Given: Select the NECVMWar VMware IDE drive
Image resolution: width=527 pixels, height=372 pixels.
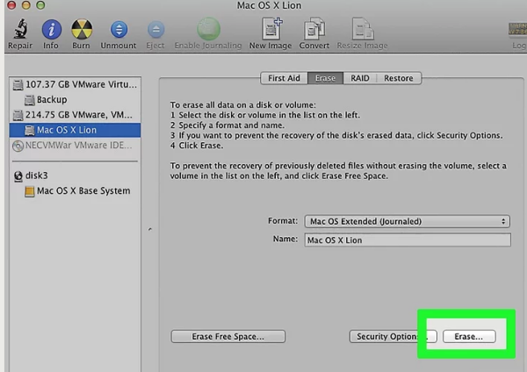Looking at the screenshot, I should click(x=75, y=146).
